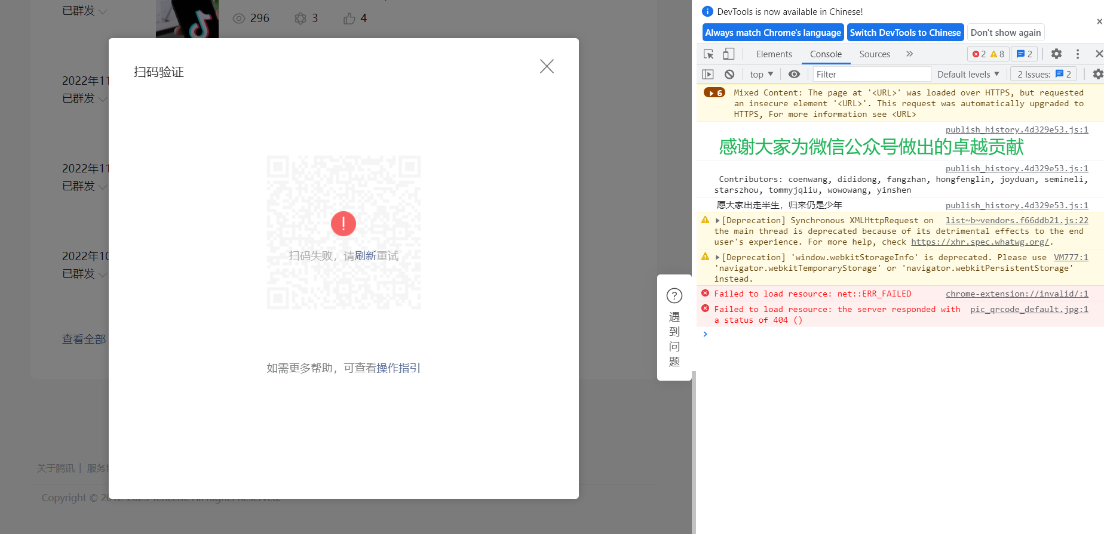
Task: Click the green 感谢大家为微信公众号做出的卓越贡献 message
Action: 871,147
